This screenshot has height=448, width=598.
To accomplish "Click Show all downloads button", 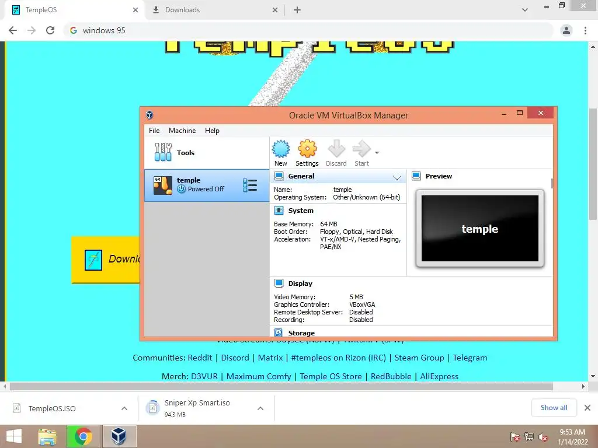I will tap(554, 408).
